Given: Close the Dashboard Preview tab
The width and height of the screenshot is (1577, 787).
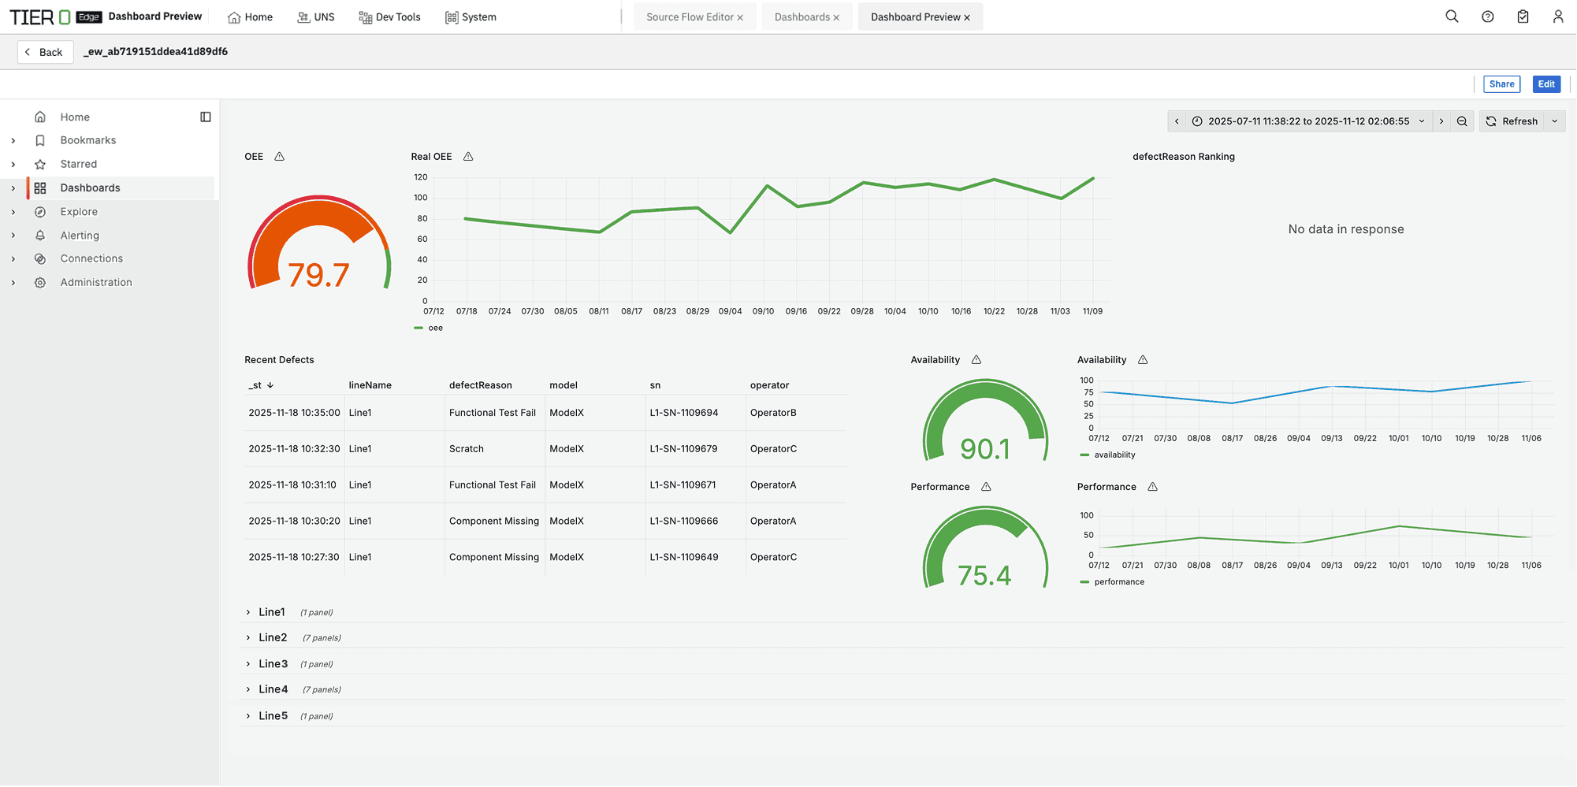Looking at the screenshot, I should click(967, 17).
